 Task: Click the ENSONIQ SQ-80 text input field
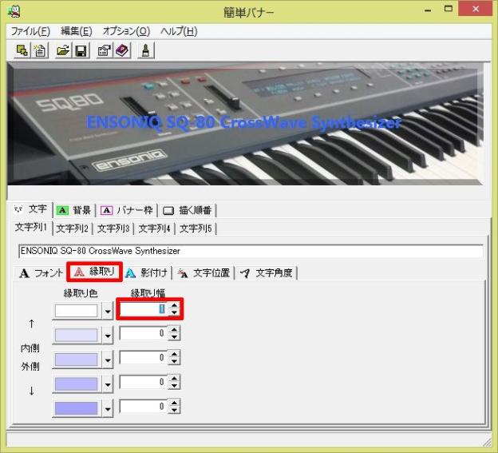click(x=251, y=251)
